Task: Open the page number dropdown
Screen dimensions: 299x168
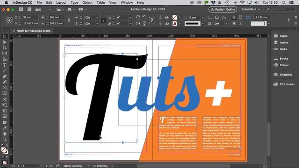Action: (x=41, y=166)
